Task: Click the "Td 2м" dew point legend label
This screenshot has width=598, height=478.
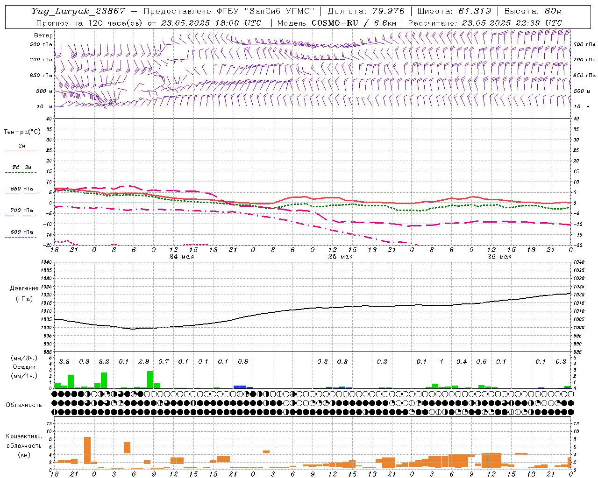Action: [21, 167]
